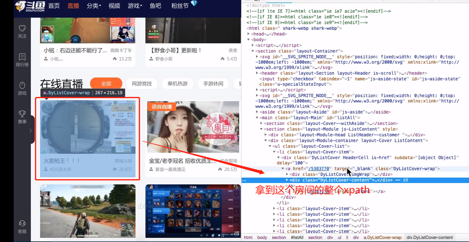The image size is (469, 242).
Task: Click the /5383770 href link in DevTools
Action: point(319,169)
